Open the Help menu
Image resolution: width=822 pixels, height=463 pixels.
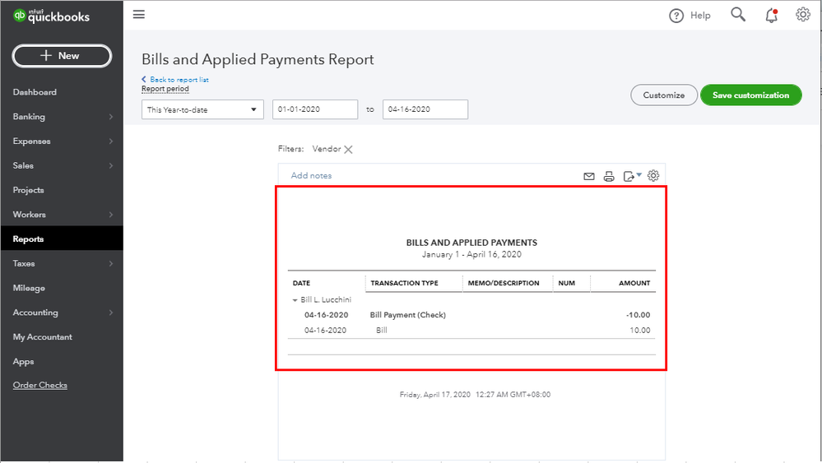click(x=690, y=15)
